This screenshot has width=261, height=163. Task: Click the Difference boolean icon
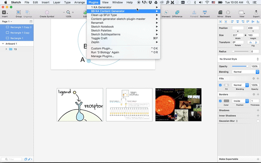point(177,12)
